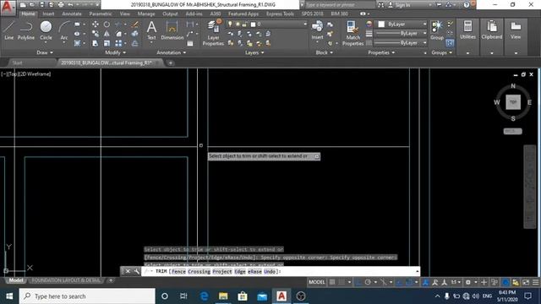This screenshot has width=541, height=304.
Task: Click the Rotate tool in Modify panel
Action: [x=107, y=24]
